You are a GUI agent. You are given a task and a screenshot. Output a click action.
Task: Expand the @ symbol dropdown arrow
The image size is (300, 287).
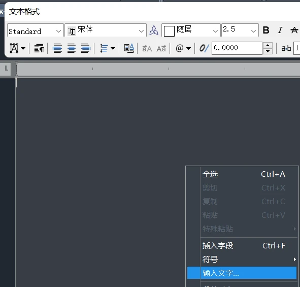188,48
